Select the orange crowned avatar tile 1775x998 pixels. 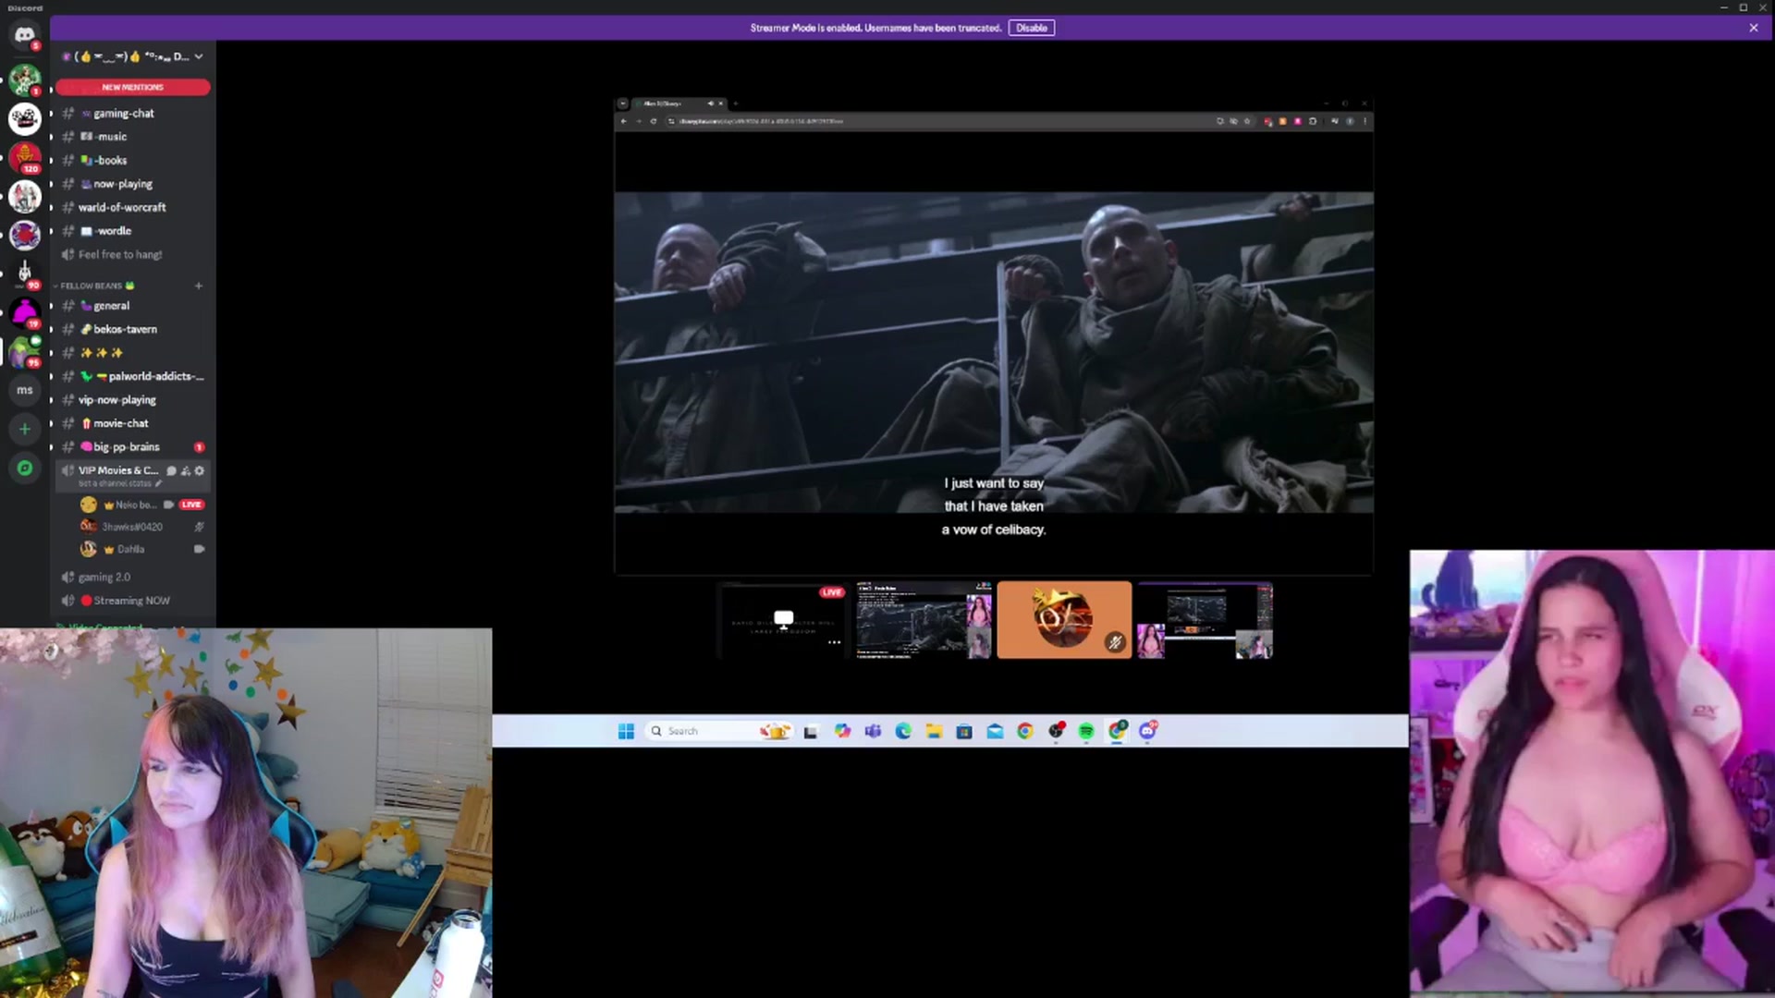pos(1064,620)
